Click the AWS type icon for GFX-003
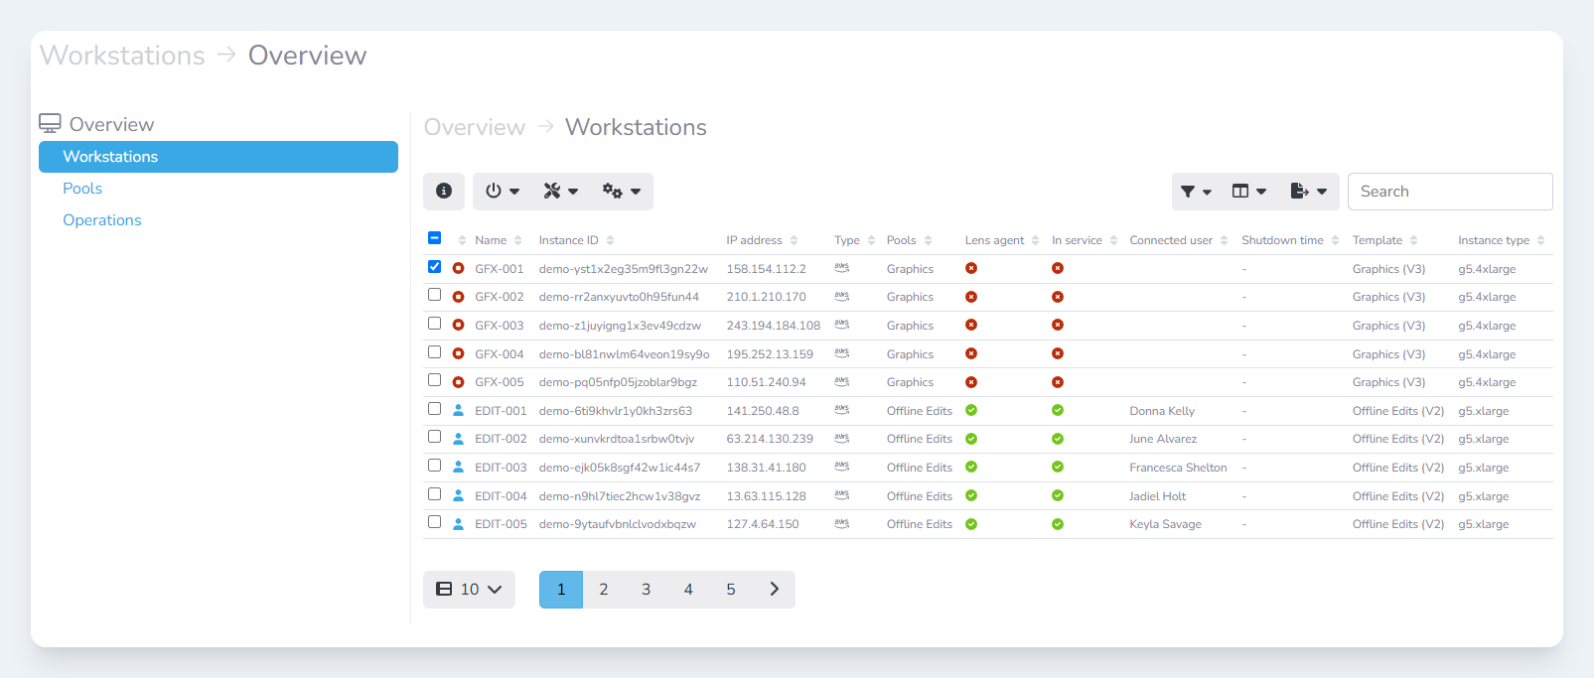Image resolution: width=1594 pixels, height=678 pixels. (x=842, y=325)
